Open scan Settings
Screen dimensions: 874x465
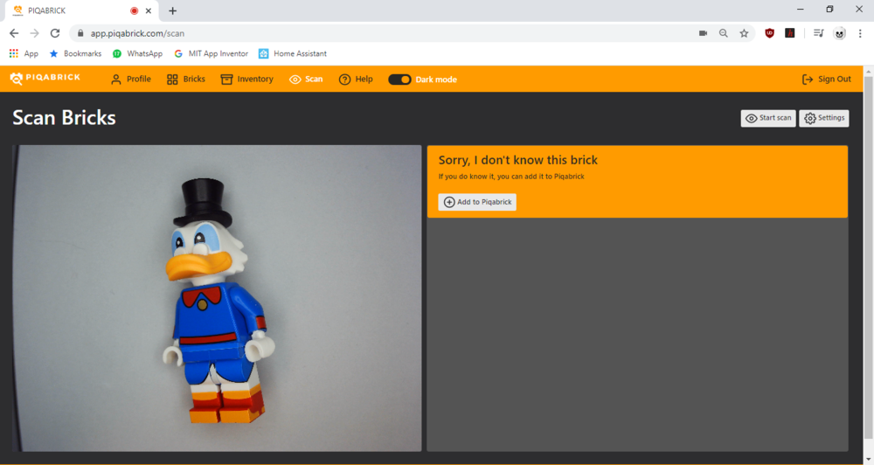[x=824, y=118]
